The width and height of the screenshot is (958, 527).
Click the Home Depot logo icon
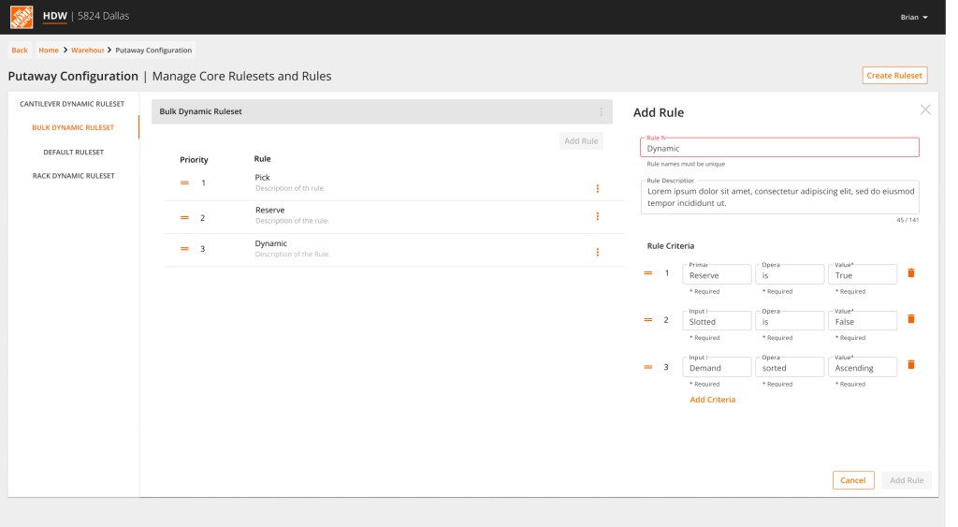(x=21, y=17)
